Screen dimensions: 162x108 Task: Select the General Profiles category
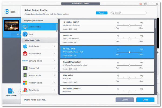pos(39,27)
